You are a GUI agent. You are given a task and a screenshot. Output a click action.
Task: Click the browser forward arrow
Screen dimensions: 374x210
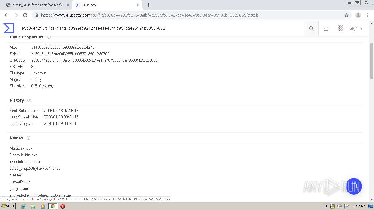(16, 15)
